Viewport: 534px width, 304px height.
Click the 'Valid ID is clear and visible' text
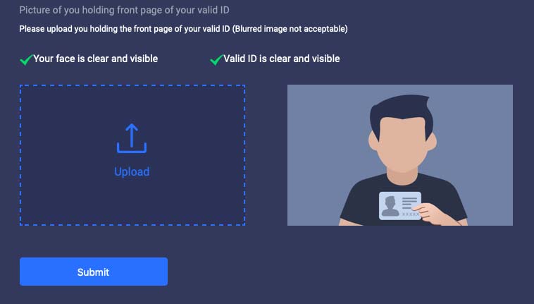[x=282, y=59]
